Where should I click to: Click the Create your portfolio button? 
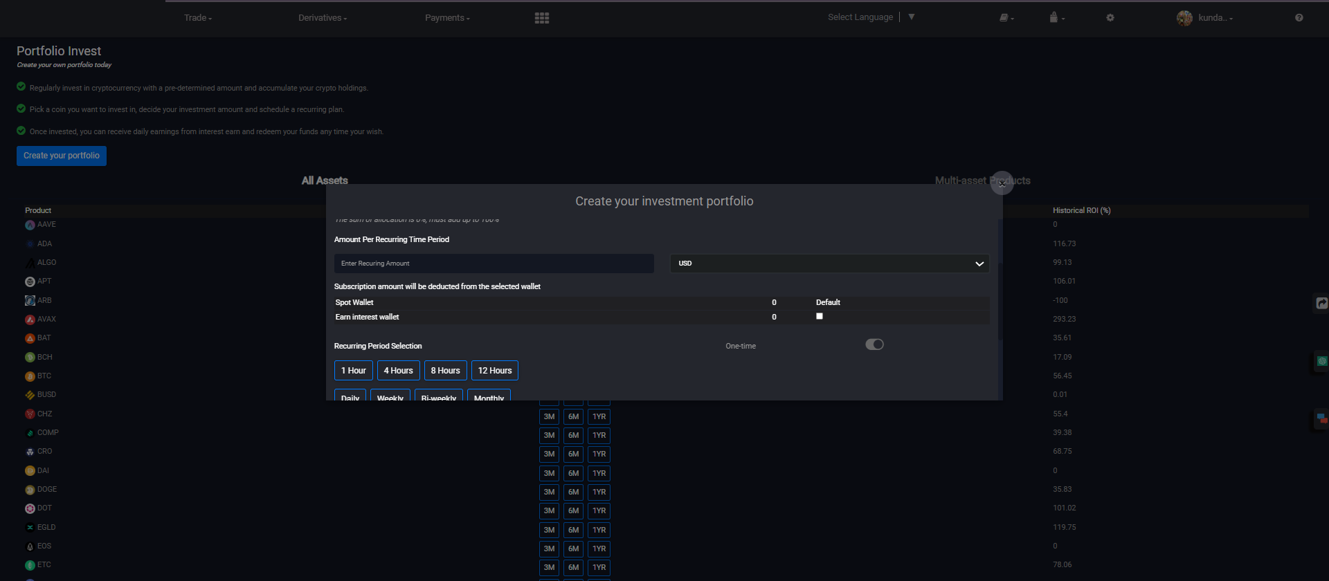click(62, 156)
